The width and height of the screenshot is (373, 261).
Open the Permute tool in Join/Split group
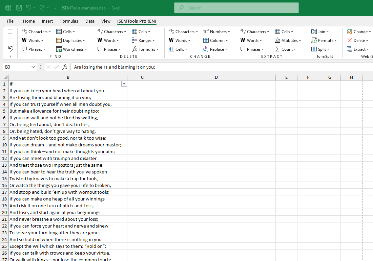324,40
